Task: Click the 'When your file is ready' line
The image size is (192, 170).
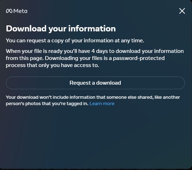Action: tap(95, 51)
